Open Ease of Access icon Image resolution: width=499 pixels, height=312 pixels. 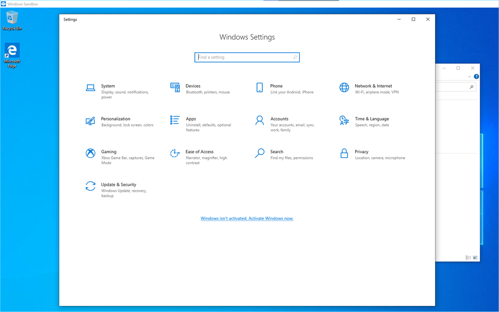pos(175,153)
